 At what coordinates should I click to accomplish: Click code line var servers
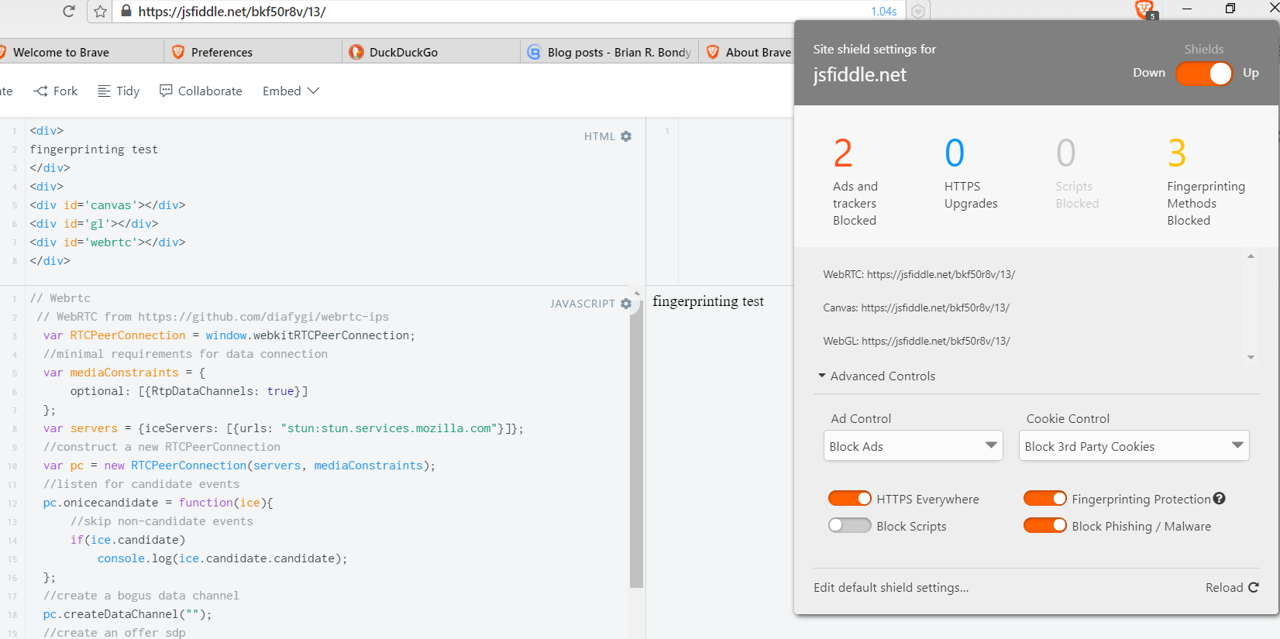(284, 428)
